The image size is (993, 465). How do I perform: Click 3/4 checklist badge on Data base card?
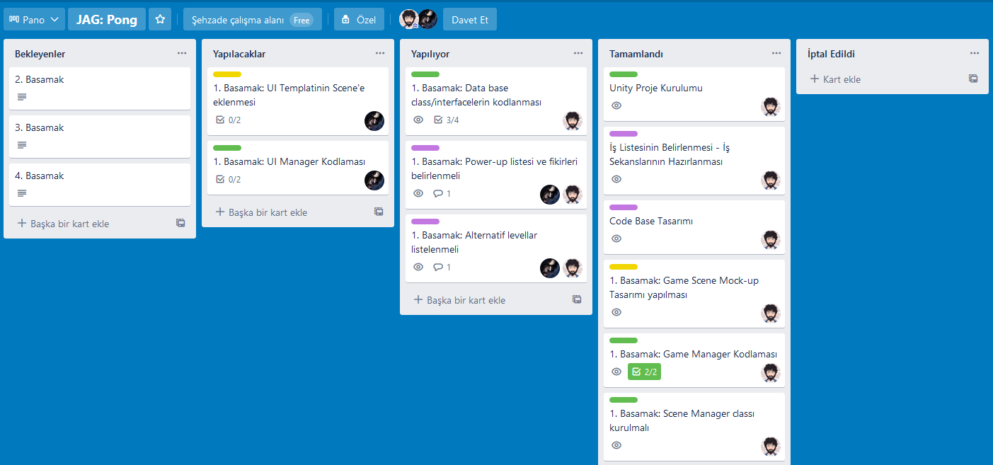click(x=446, y=120)
